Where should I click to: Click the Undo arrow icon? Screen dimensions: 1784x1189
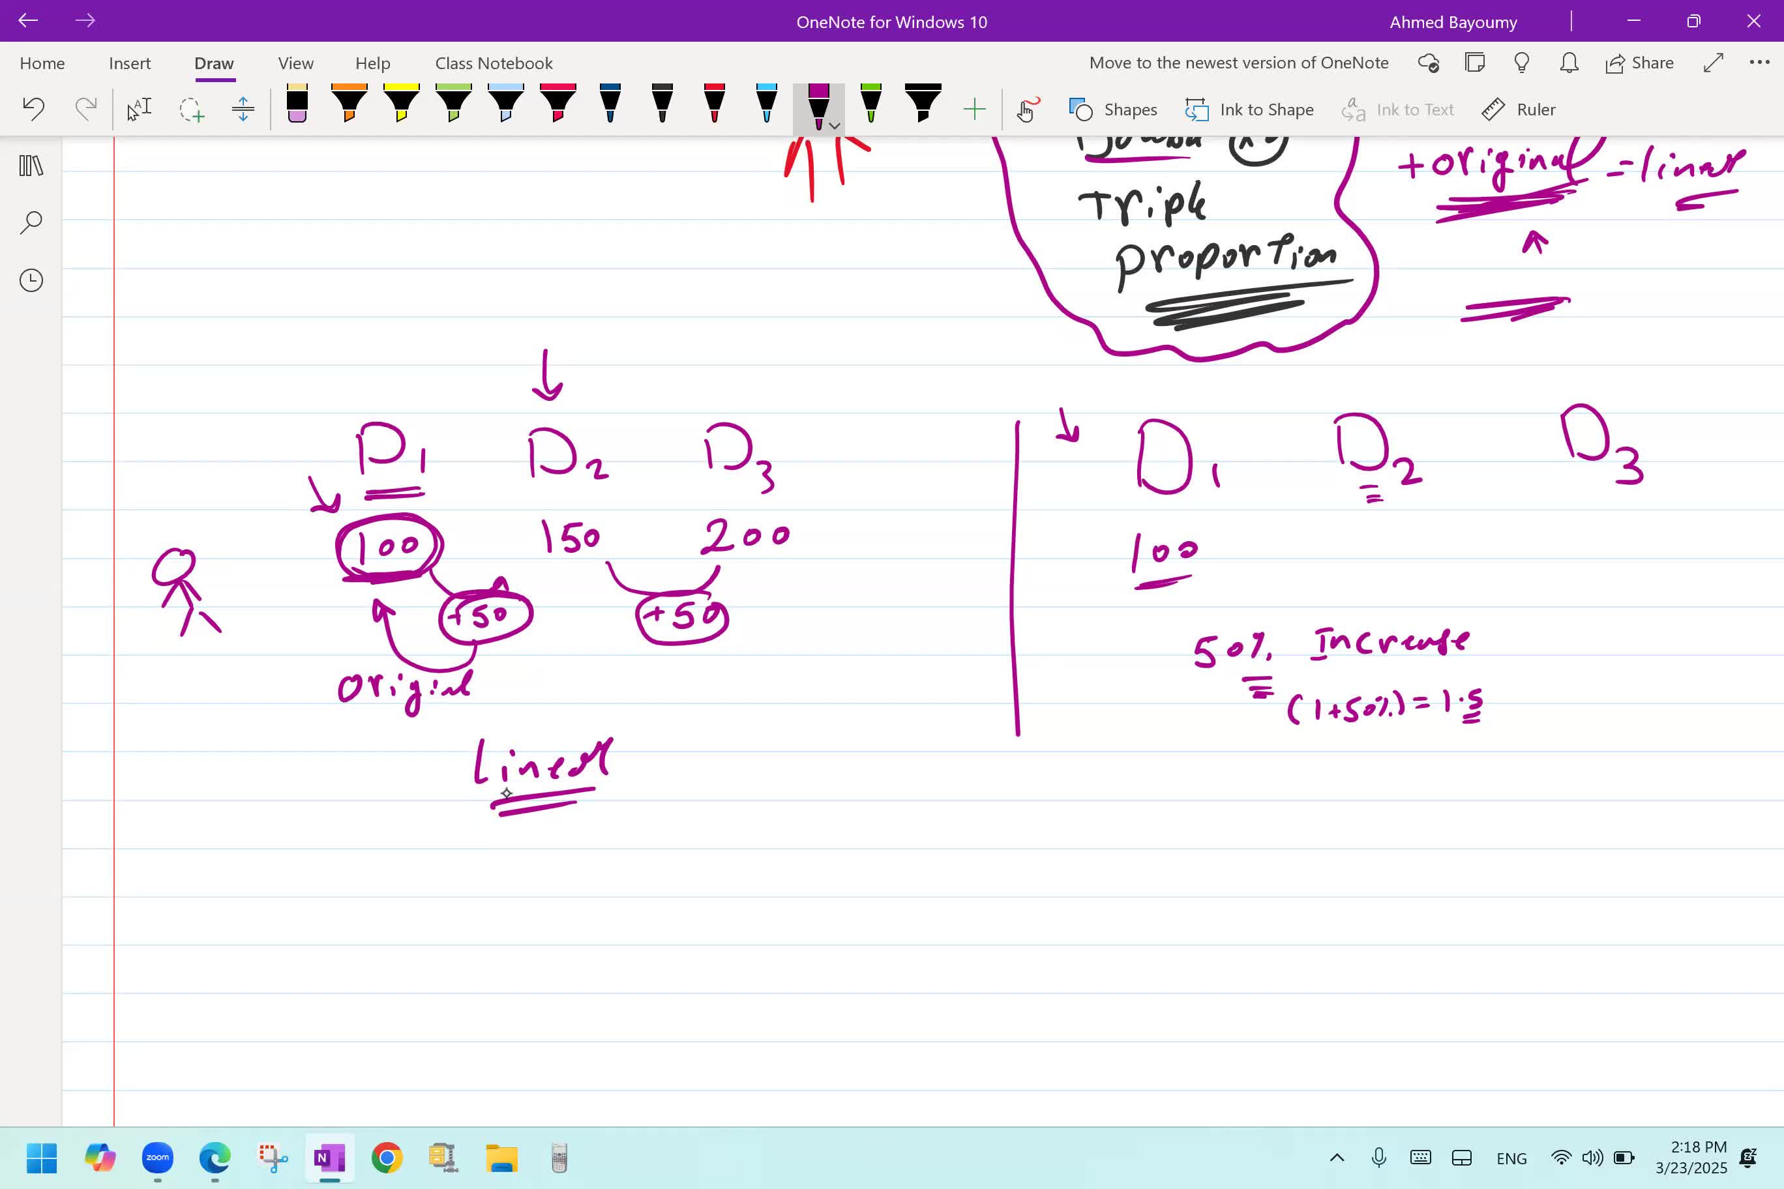pyautogui.click(x=33, y=110)
